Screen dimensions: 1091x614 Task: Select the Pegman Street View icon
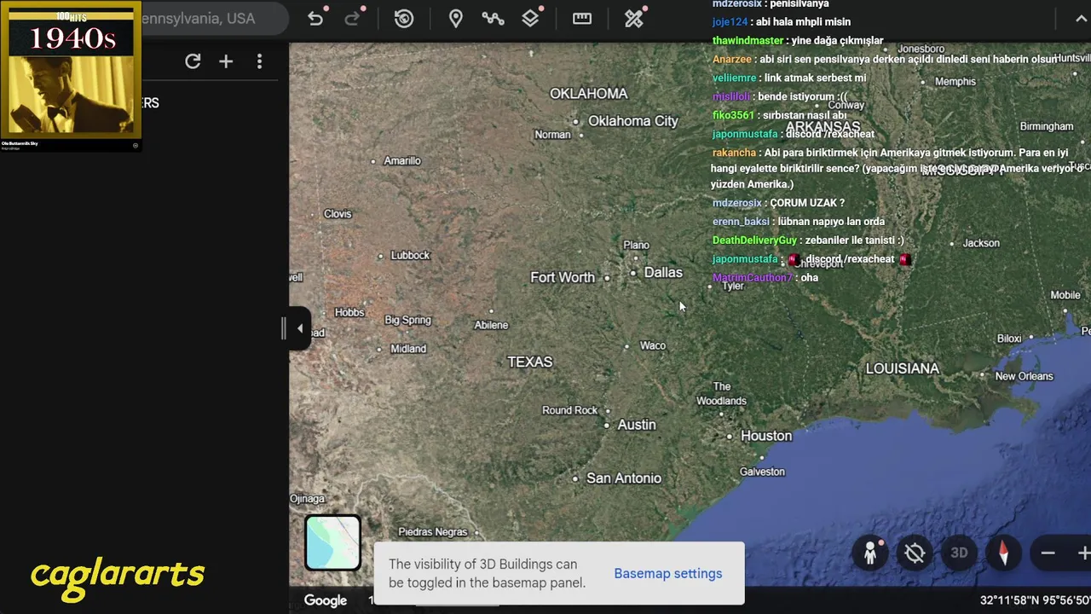tap(870, 553)
